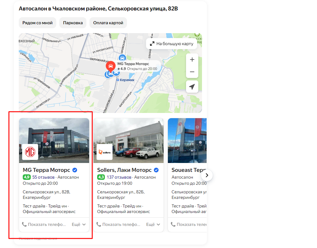Screen dimensions: 317x248
Task: Show phone number for MG Терра Моторс
Action: point(44,224)
